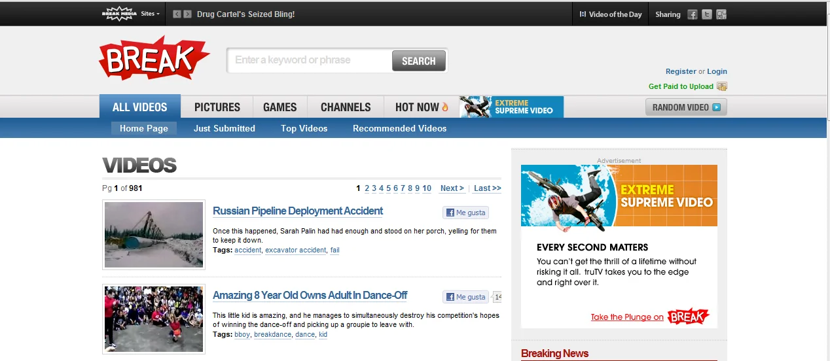This screenshot has height=361, width=830.
Task: Share on Twitter via top bar icon
Action: pos(707,14)
